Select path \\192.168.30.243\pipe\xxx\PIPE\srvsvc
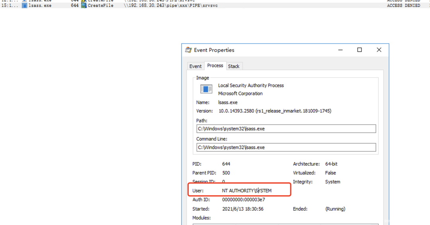Viewport: 430px width, 225px height. point(170,6)
